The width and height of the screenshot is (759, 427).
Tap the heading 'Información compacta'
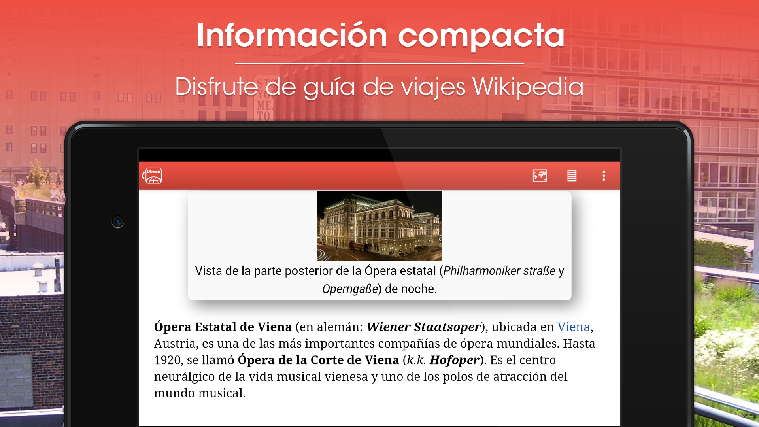tap(380, 36)
